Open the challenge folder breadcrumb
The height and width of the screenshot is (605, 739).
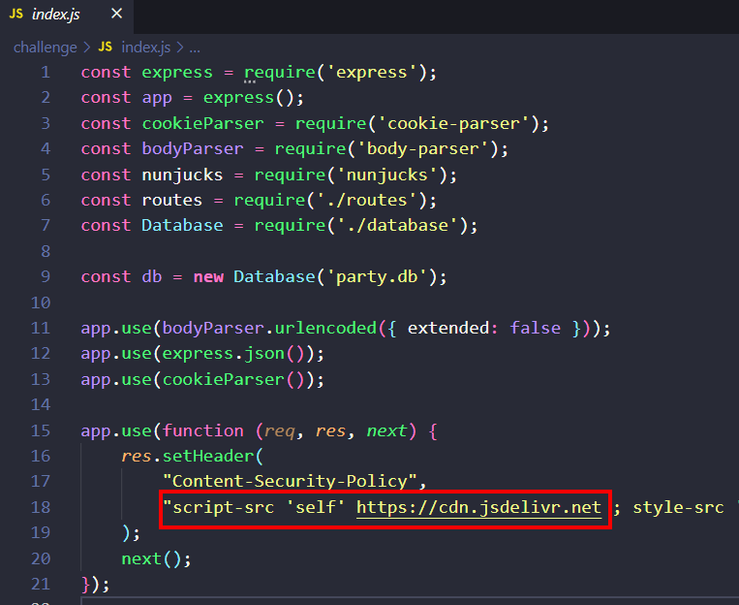(45, 47)
